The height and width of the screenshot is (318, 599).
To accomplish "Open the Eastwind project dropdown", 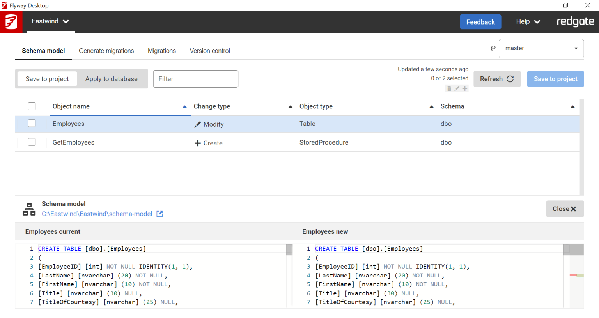I will [50, 21].
